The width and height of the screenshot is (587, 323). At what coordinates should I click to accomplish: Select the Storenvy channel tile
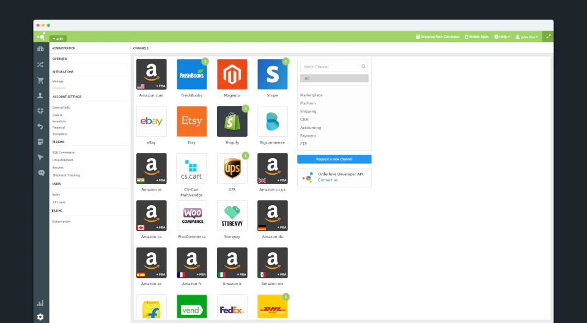coord(232,216)
